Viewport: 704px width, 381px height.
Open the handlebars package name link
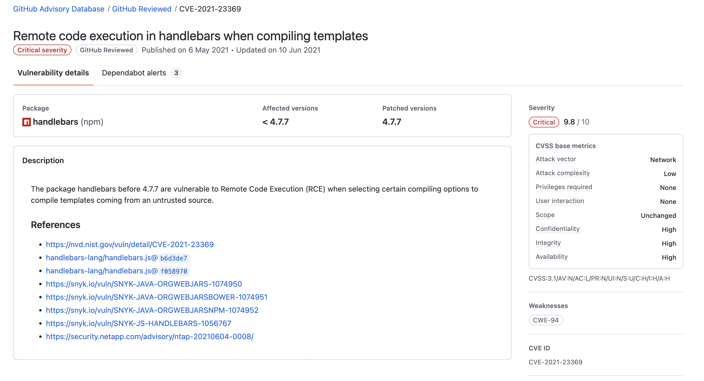point(56,122)
